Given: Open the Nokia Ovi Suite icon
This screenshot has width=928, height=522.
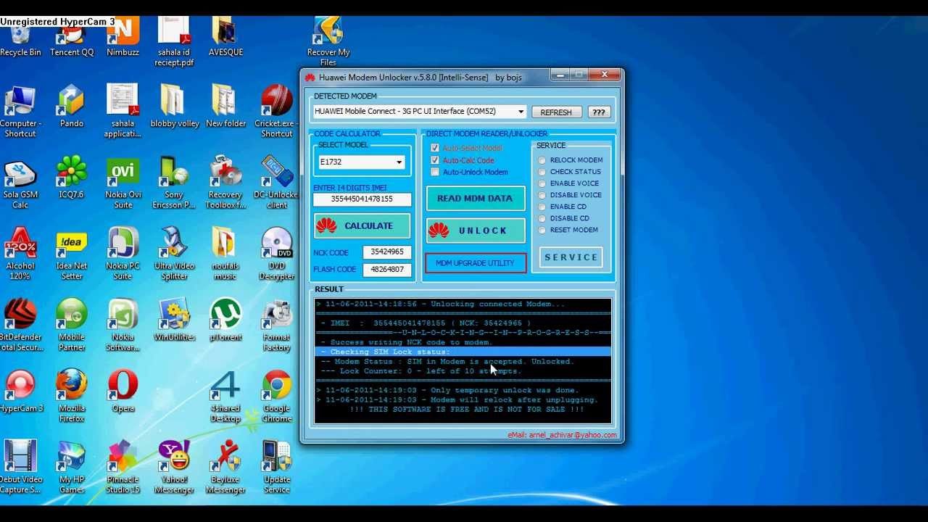Looking at the screenshot, I should 123,182.
